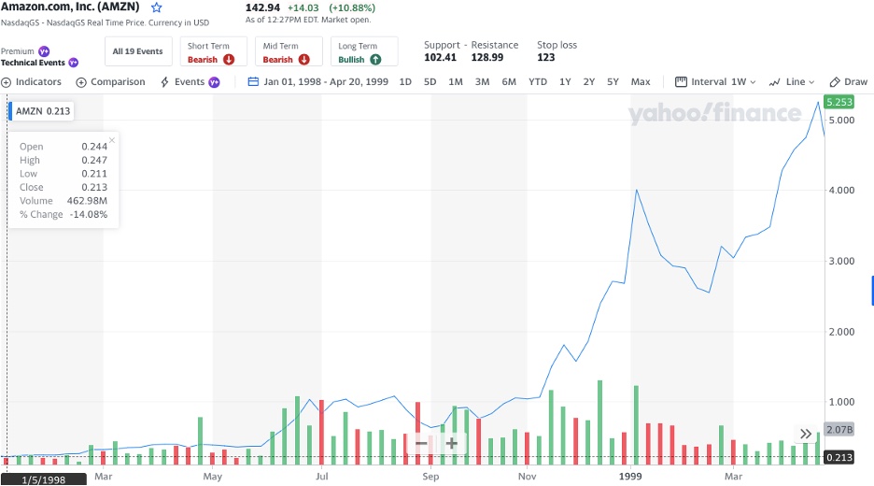The width and height of the screenshot is (874, 486).
Task: Open Comparison plus icon
Action: click(x=81, y=82)
